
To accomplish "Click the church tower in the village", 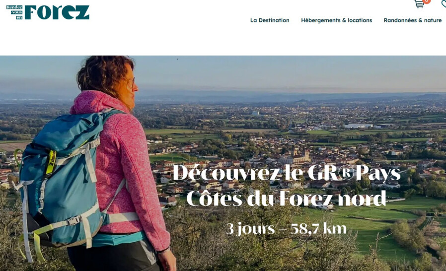I will [306, 155].
